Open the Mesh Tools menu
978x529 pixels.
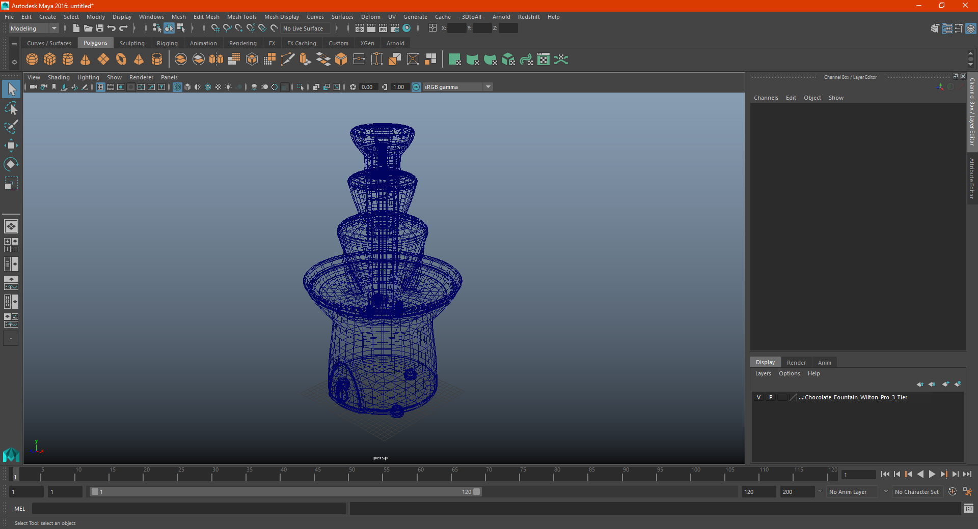241,17
